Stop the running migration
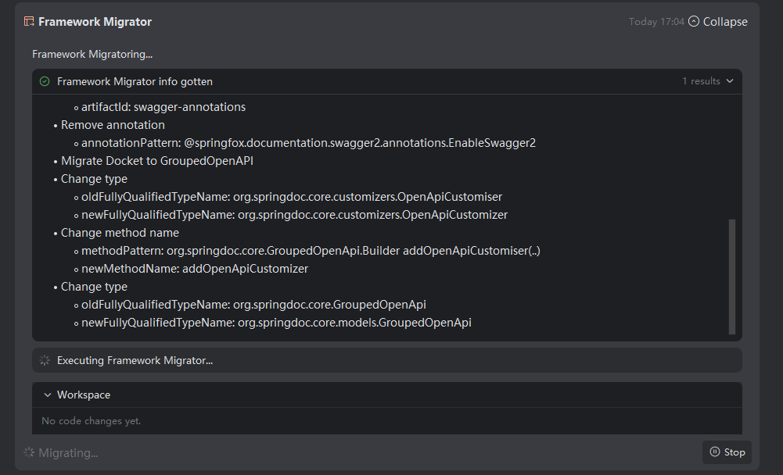Viewport: 783px width, 475px height. coord(727,452)
